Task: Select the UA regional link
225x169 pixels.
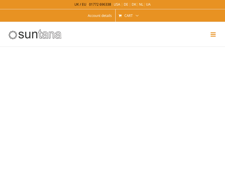Action: tap(148, 4)
